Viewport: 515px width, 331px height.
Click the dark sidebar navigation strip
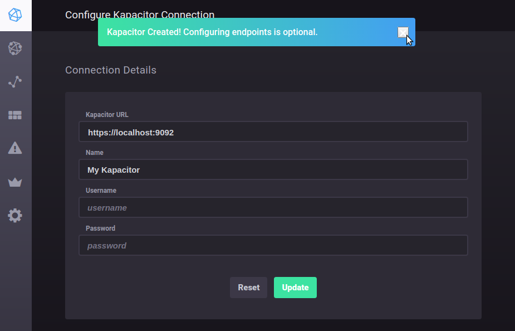coord(16,279)
